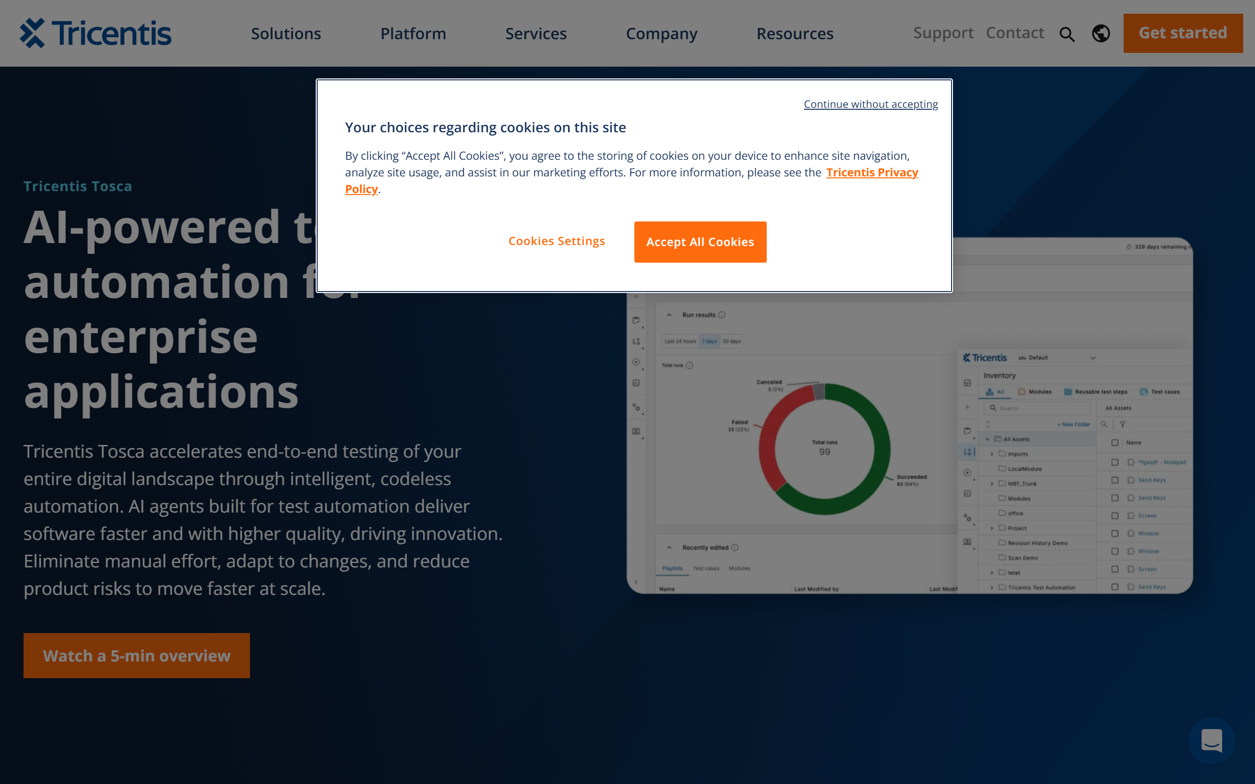1255x784 pixels.
Task: Click the agent monitor icon in Inventory sidebar
Action: point(967,542)
